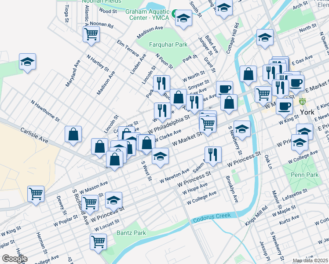Screen dimensions: 329x264
Task: Open the cafe marker beside Smyser St
Action: [x=224, y=89]
